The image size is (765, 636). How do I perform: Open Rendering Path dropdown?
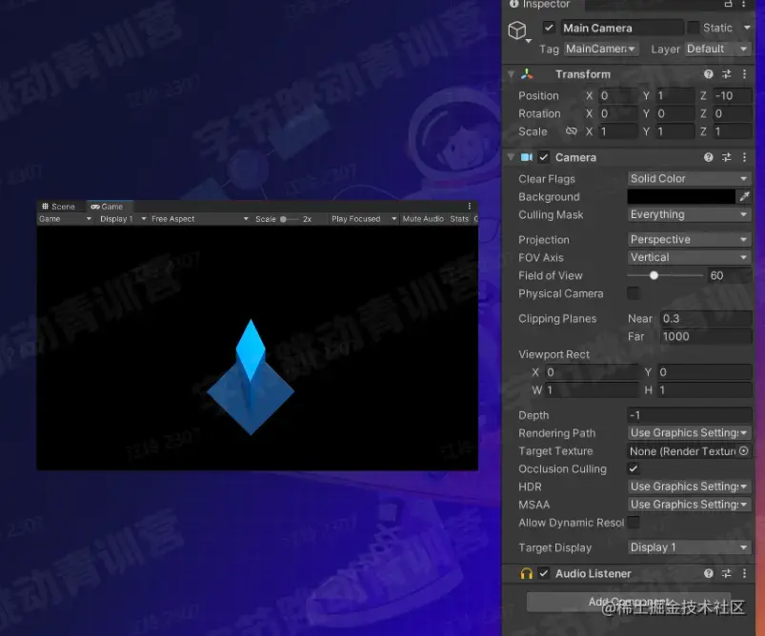click(689, 433)
